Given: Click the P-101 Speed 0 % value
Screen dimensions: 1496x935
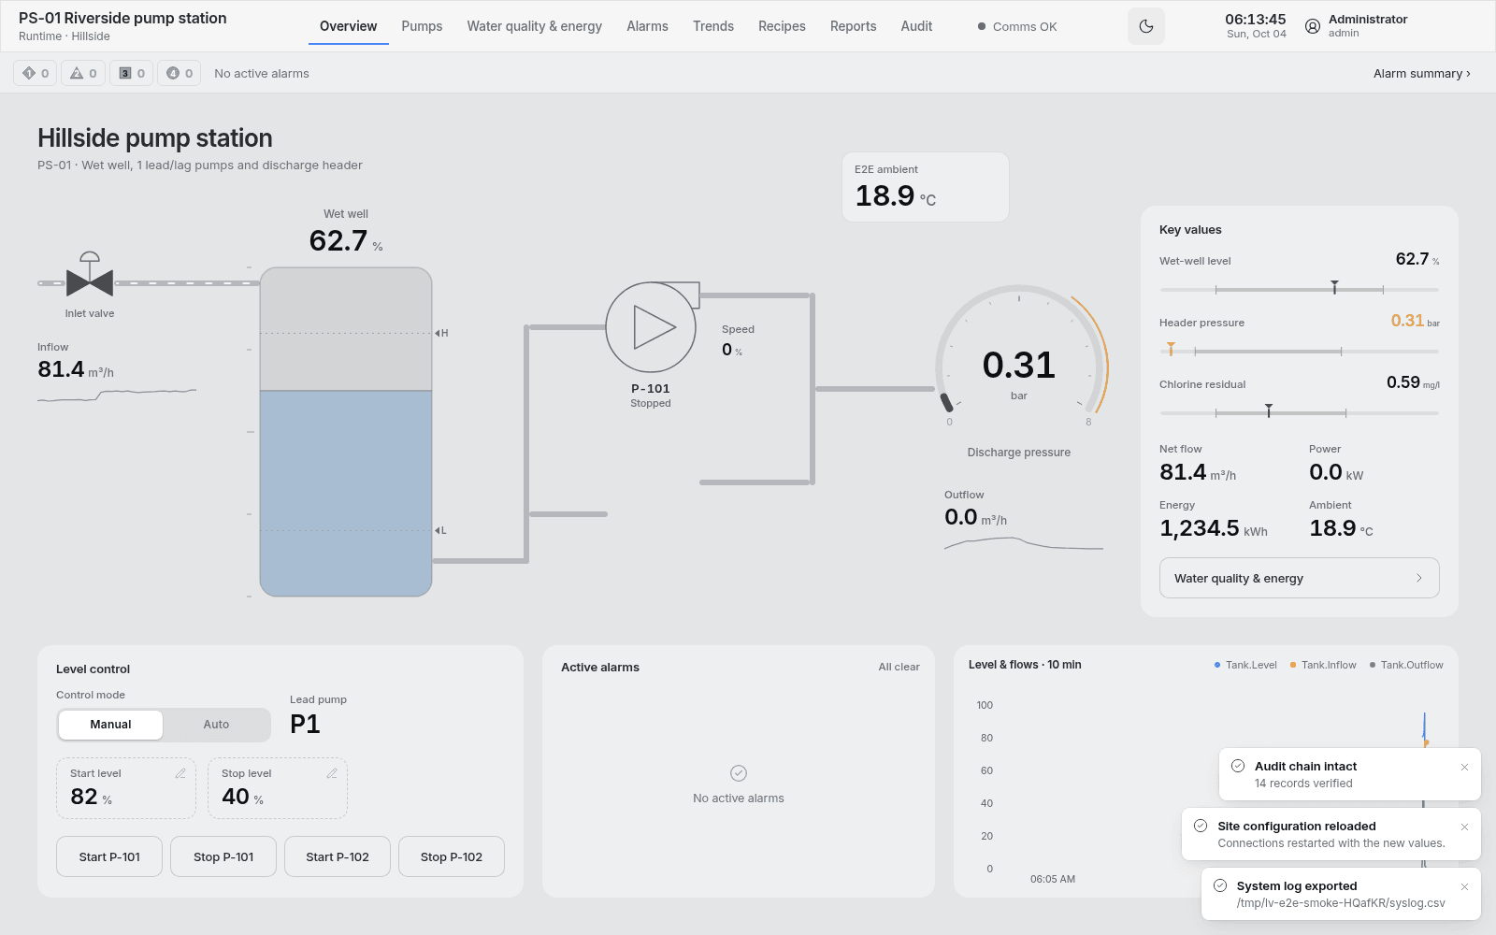Looking at the screenshot, I should click(732, 350).
